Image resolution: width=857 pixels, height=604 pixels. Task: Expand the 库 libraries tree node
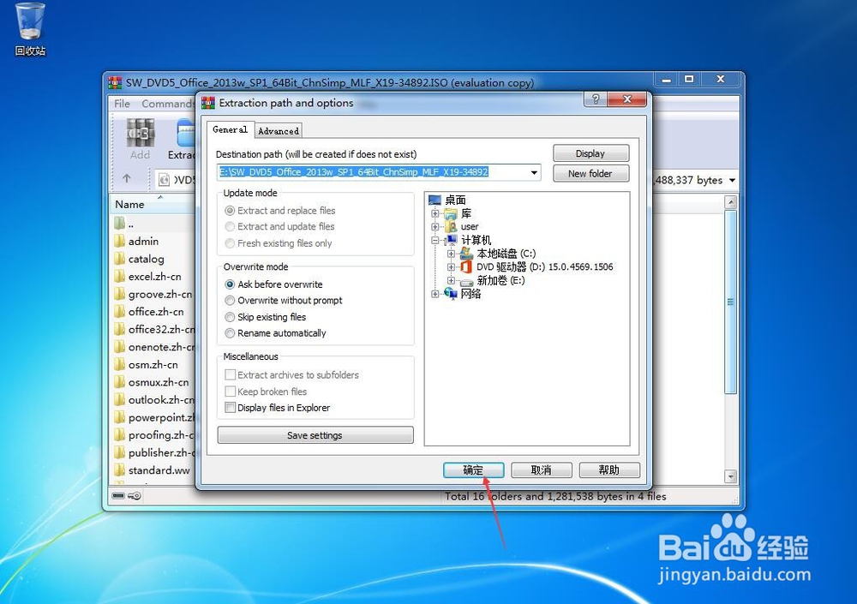(435, 213)
